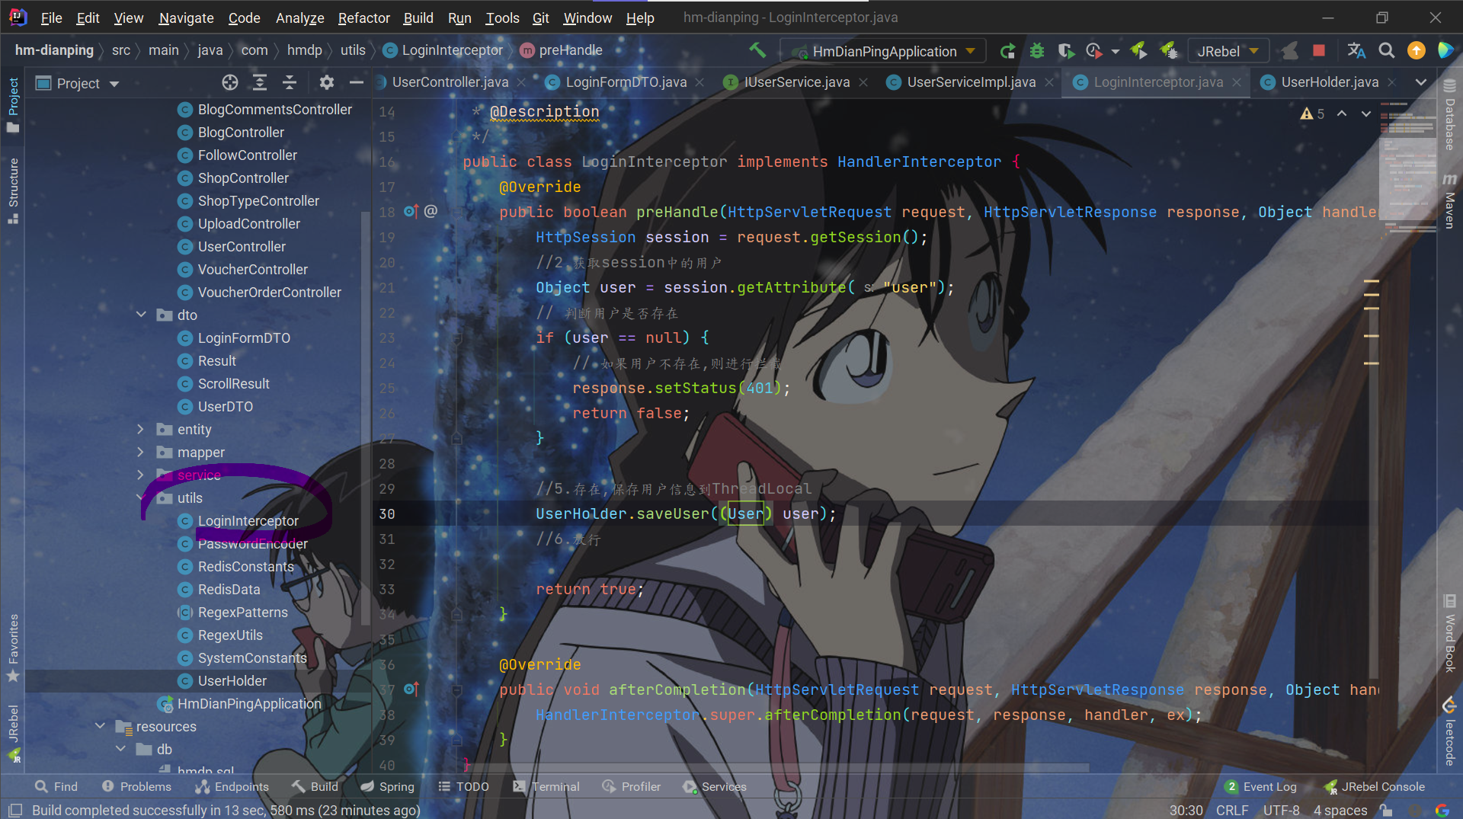Open the File menu
This screenshot has height=819, width=1463.
(x=51, y=18)
